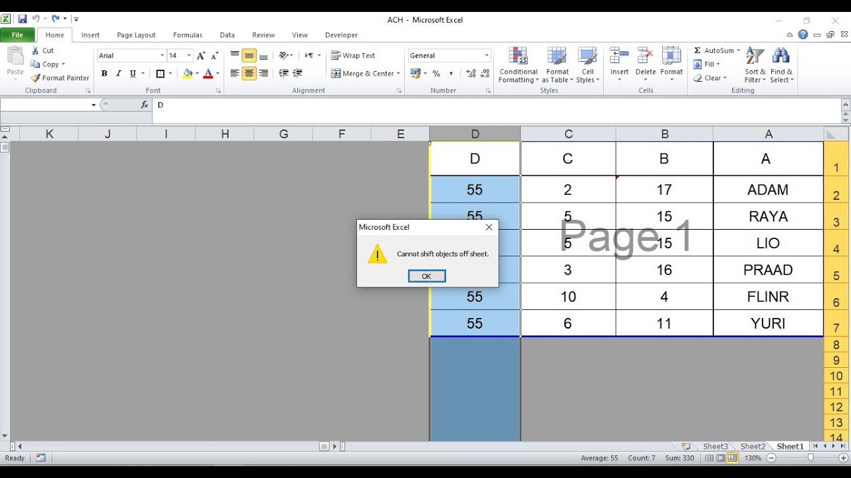Toggle Bold formatting
Image resolution: width=851 pixels, height=478 pixels.
[x=104, y=74]
